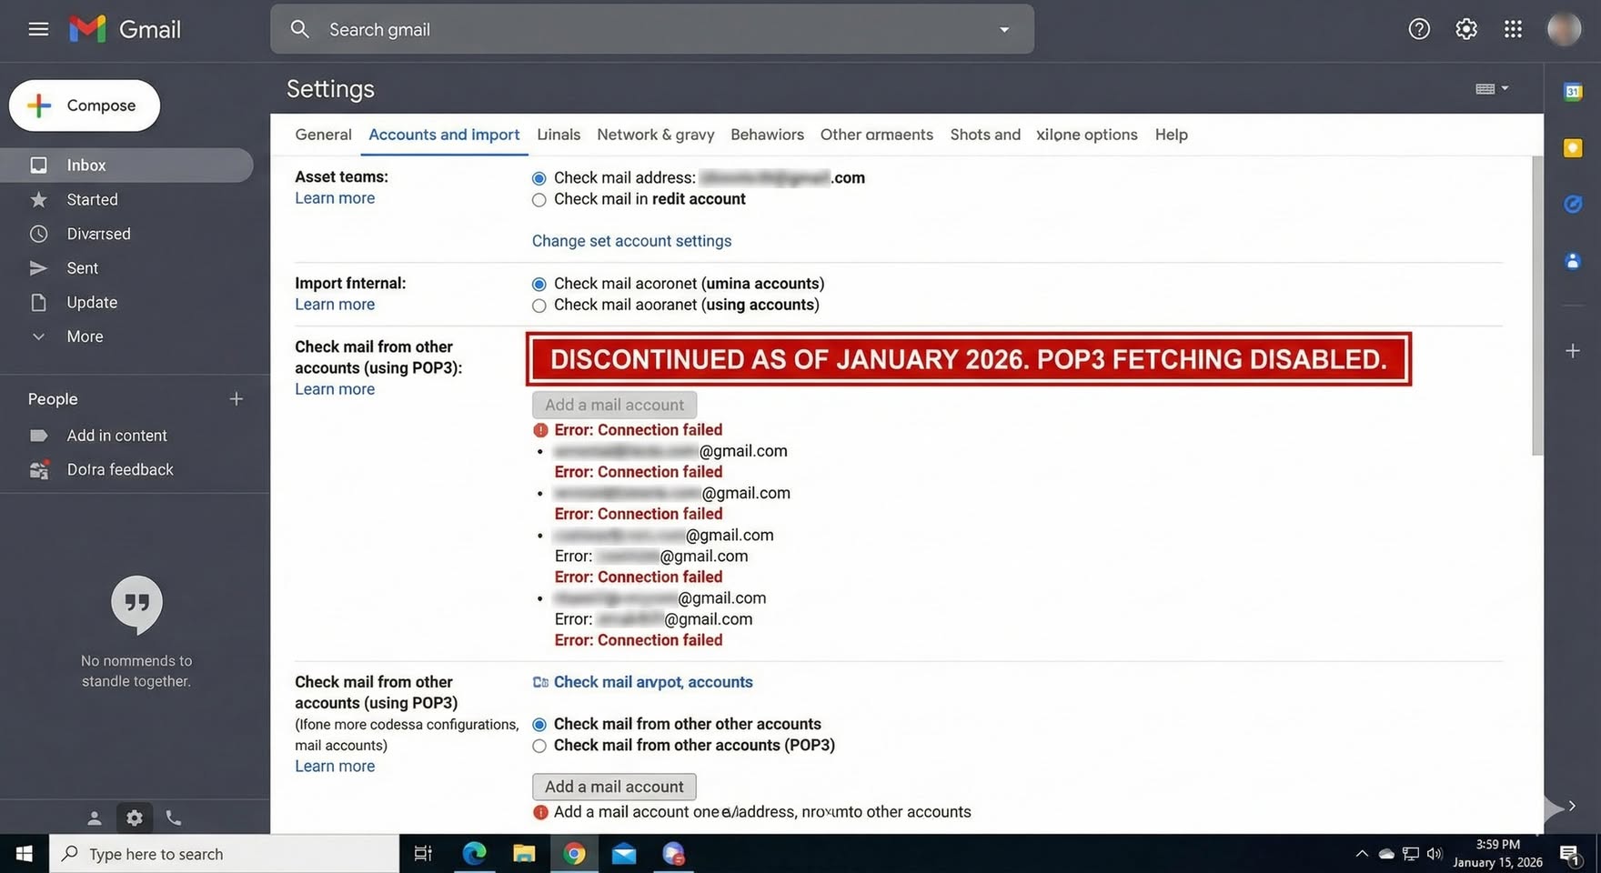Click the phone icon below the chat panel
Image resolution: width=1601 pixels, height=873 pixels.
click(174, 818)
